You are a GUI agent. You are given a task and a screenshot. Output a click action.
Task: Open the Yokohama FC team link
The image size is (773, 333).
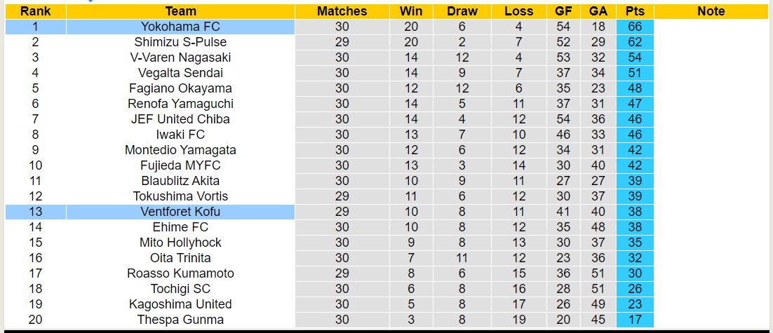[x=180, y=27]
